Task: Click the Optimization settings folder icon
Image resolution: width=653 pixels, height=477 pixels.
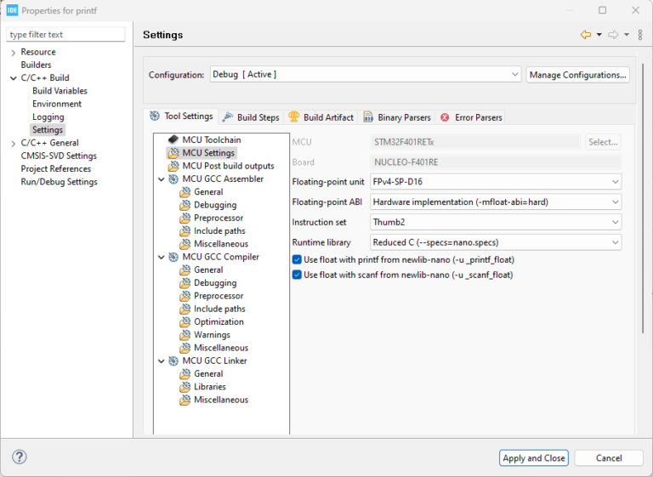Action: (185, 321)
